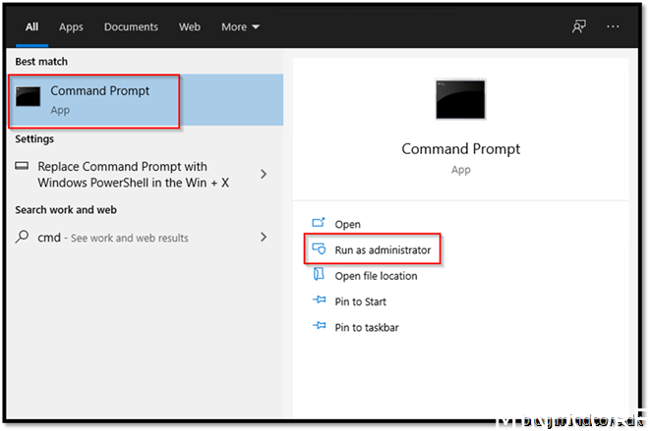Viewport: 650px width, 431px height.
Task: Click the cmd search magnifier icon
Action: 23,238
